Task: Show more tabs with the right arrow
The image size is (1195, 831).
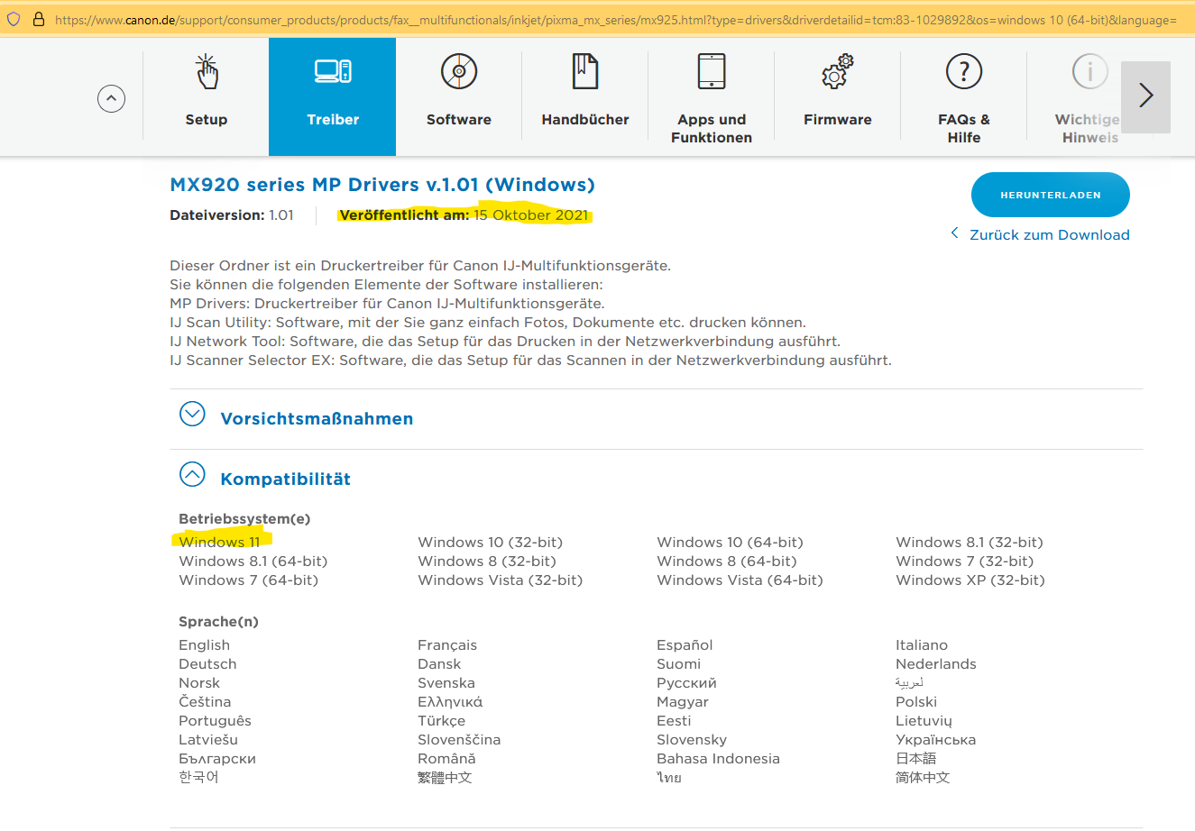Action: 1145,96
